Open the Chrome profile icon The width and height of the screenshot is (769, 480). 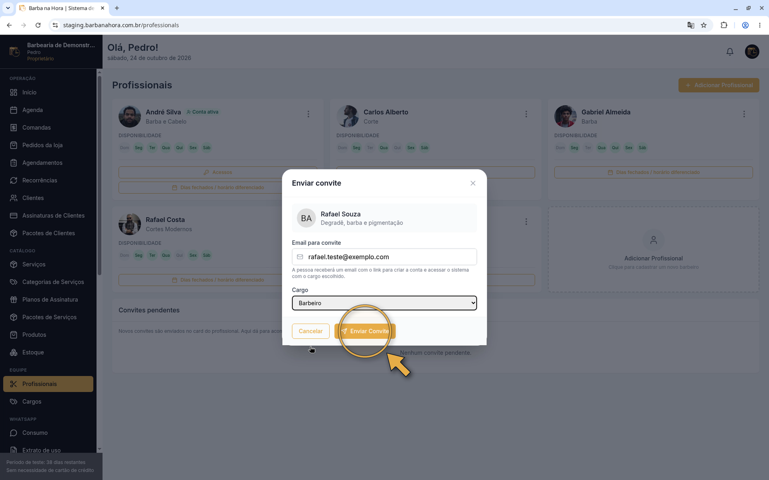coord(745,25)
